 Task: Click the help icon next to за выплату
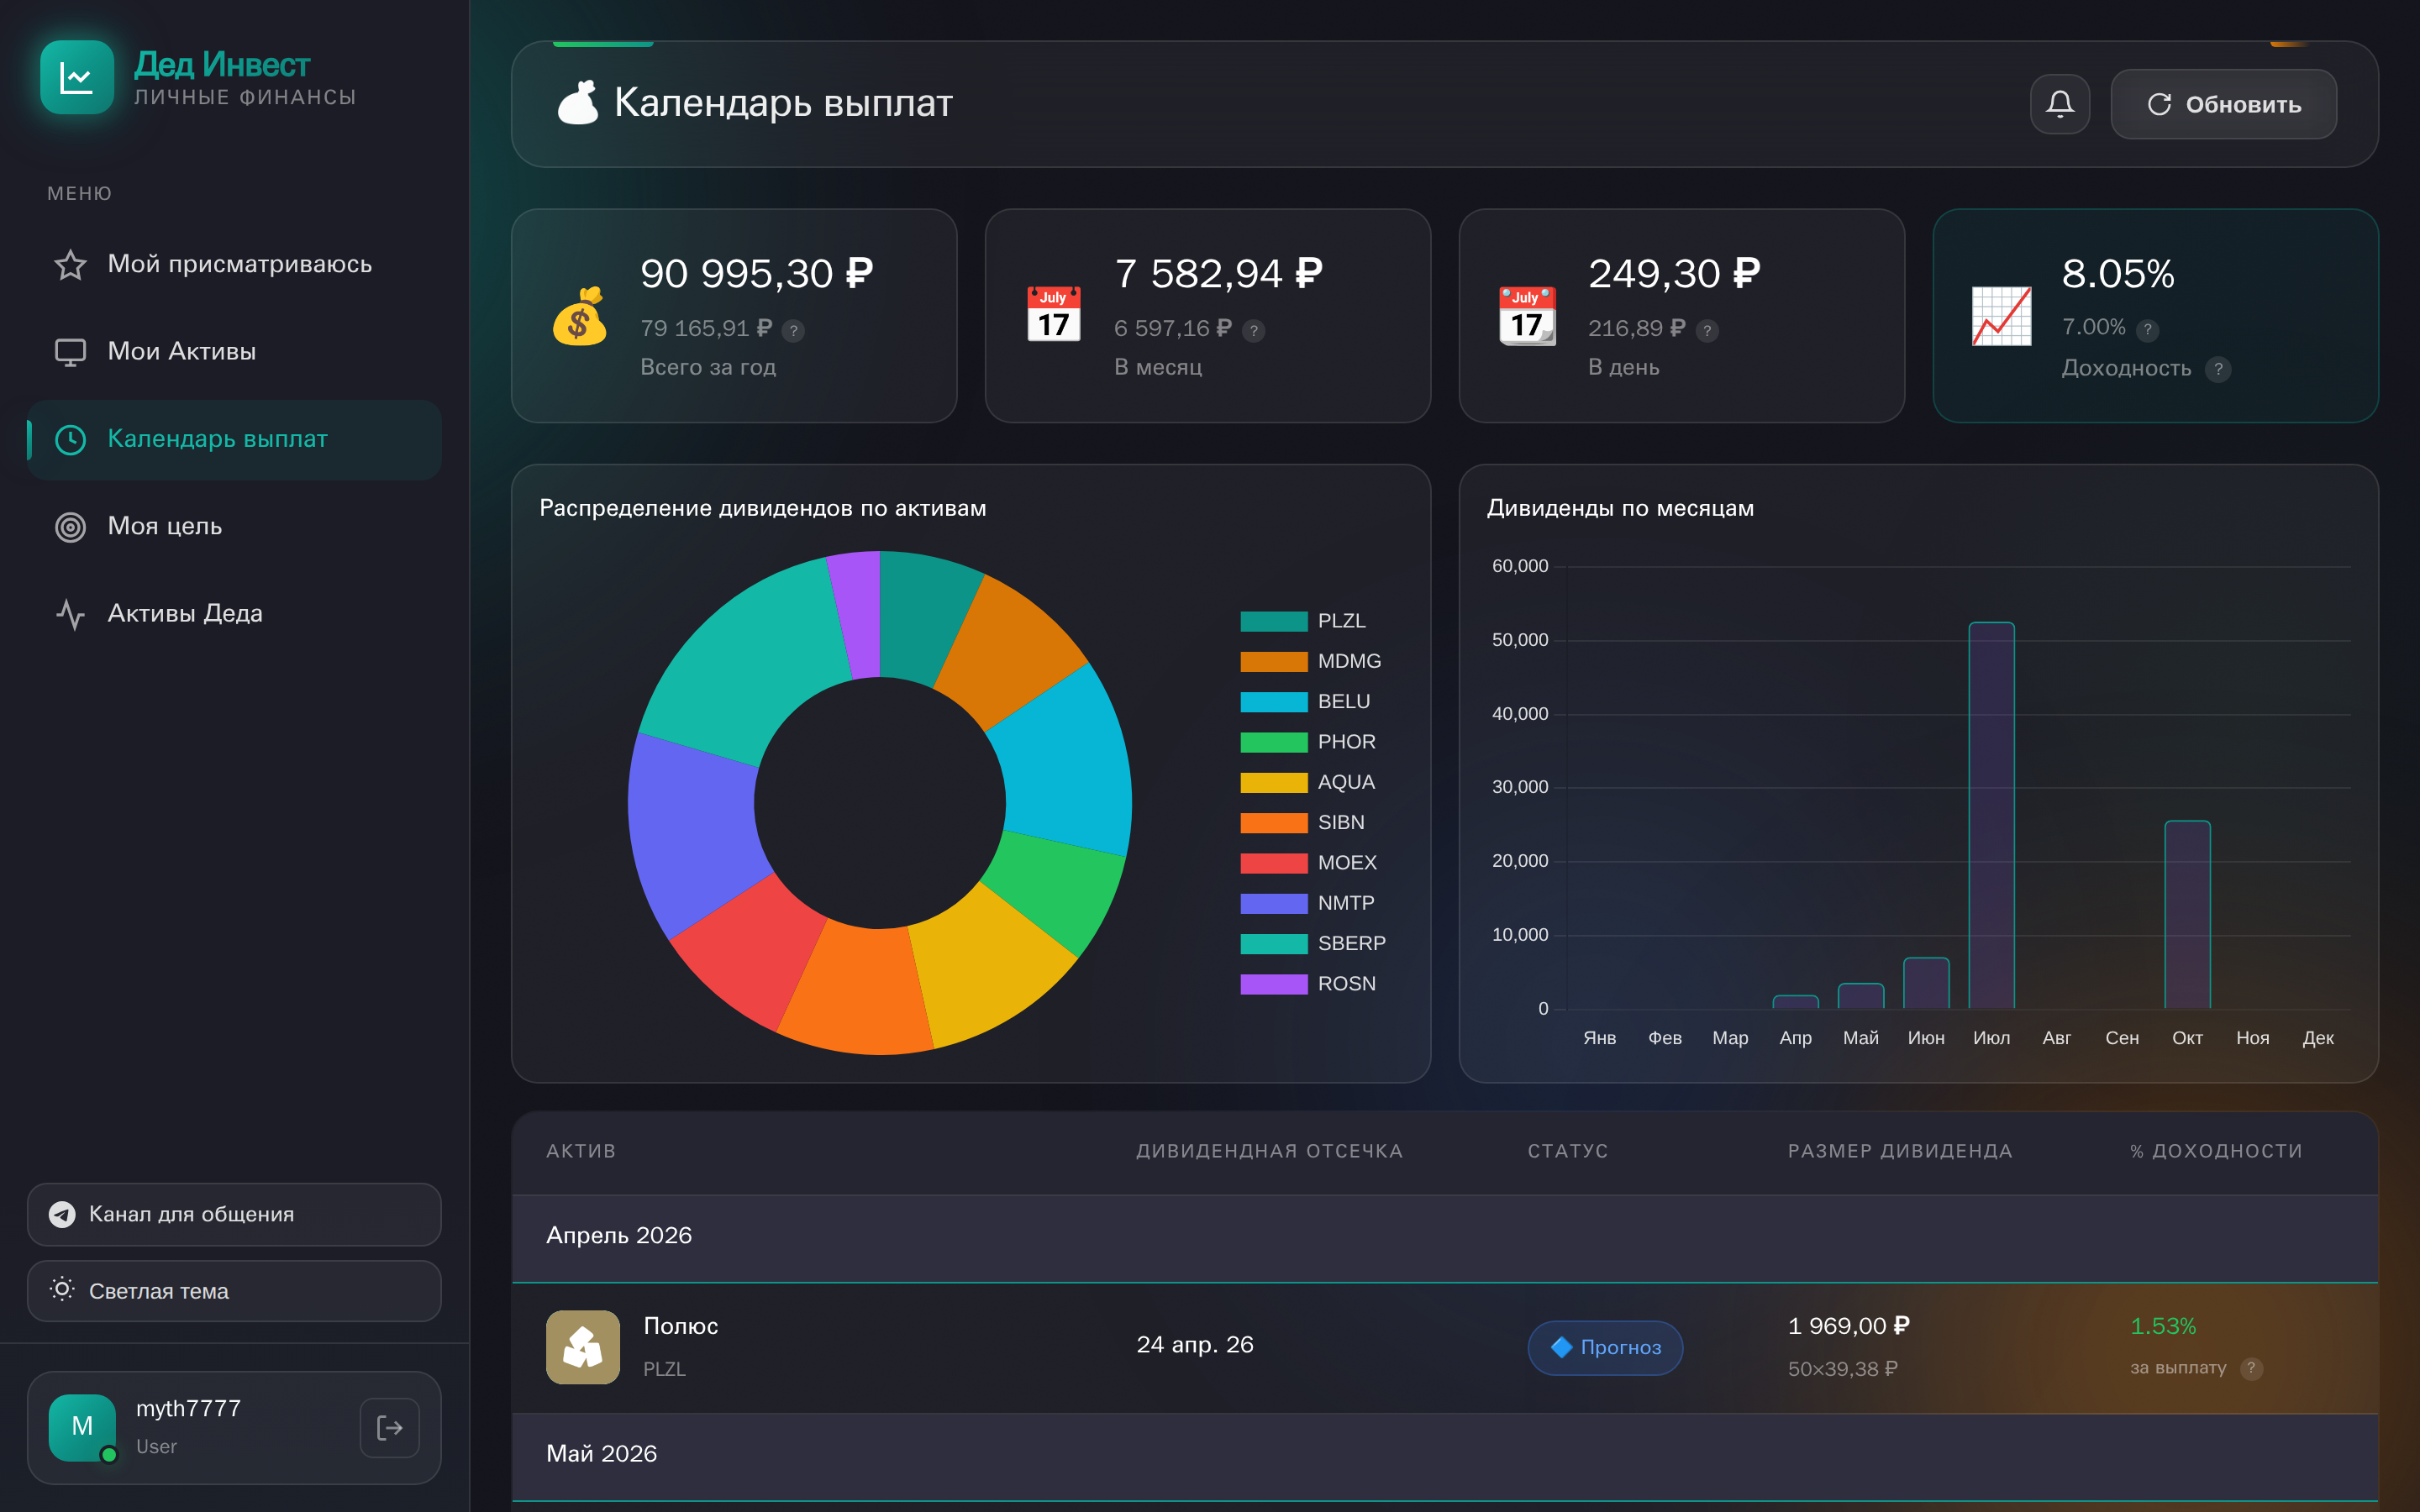2251,1368
